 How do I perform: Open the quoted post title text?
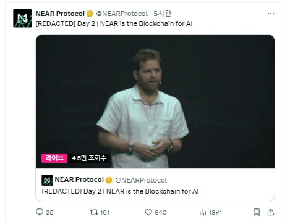[120, 191]
